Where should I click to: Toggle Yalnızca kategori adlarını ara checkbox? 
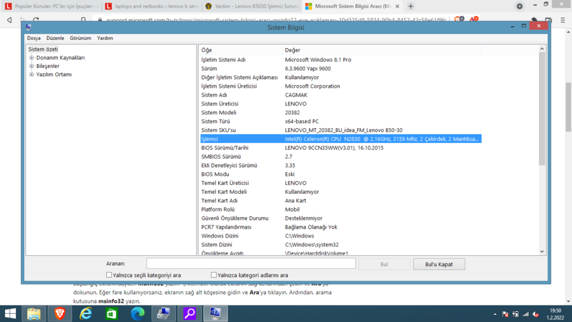click(214, 275)
